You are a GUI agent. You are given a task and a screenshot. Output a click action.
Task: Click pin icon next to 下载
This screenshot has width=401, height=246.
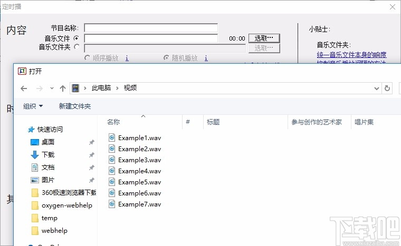click(92, 155)
